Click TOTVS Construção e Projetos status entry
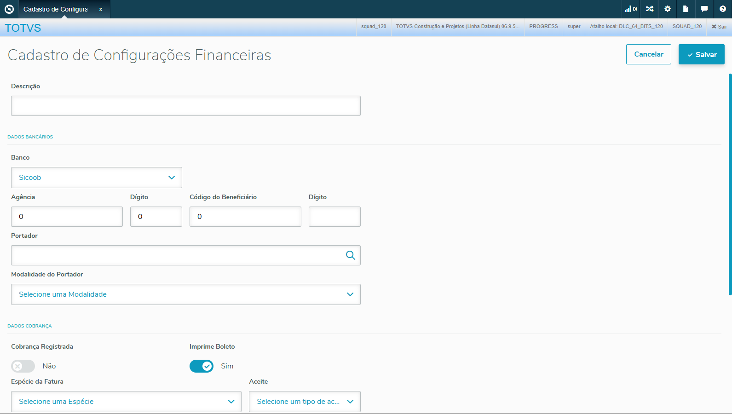 pyautogui.click(x=458, y=27)
